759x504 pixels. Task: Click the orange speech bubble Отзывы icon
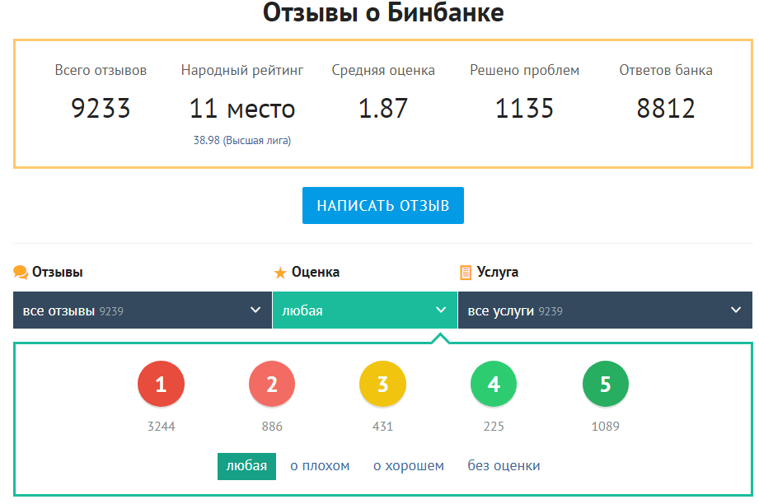[21, 273]
